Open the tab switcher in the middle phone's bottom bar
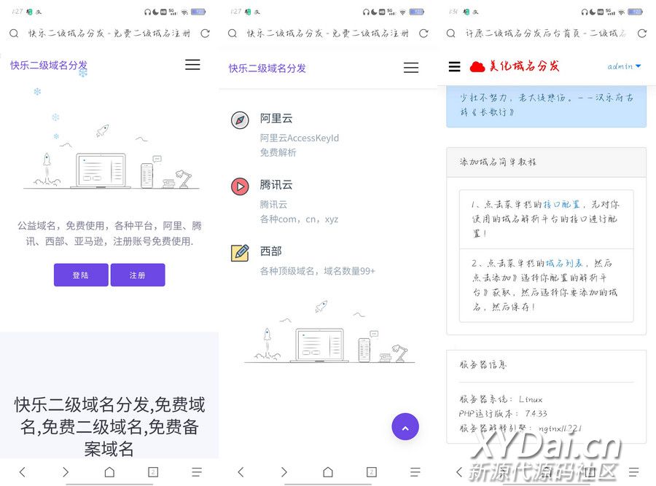 [x=372, y=472]
